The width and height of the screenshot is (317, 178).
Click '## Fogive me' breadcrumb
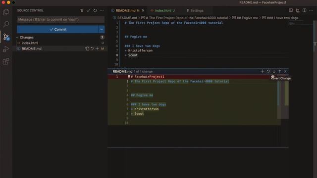tap(247, 18)
